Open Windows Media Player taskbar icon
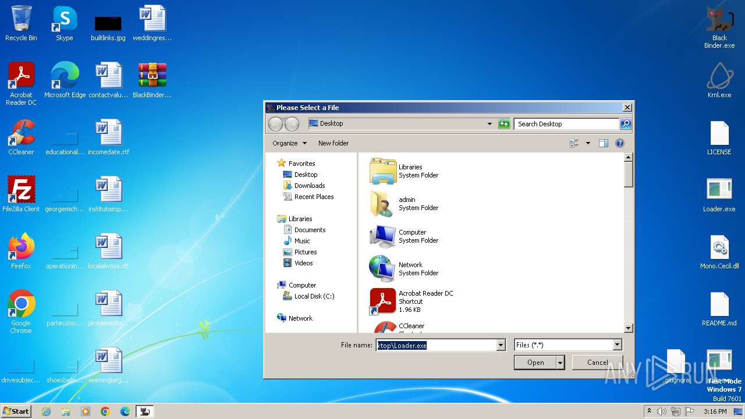The image size is (745, 419). point(86,411)
